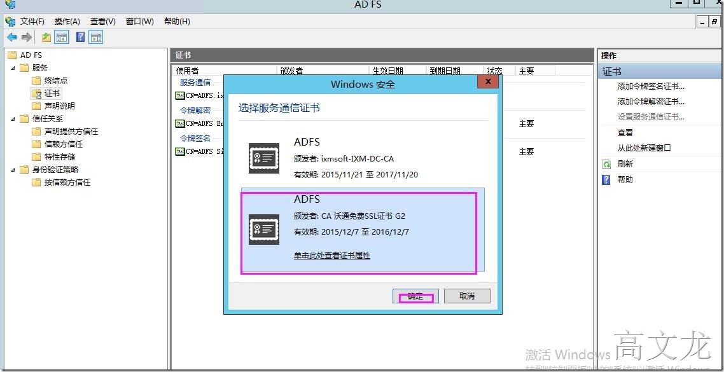Close the Windows 安全 dialog with red X
This screenshot has width=724, height=372.
pyautogui.click(x=487, y=82)
